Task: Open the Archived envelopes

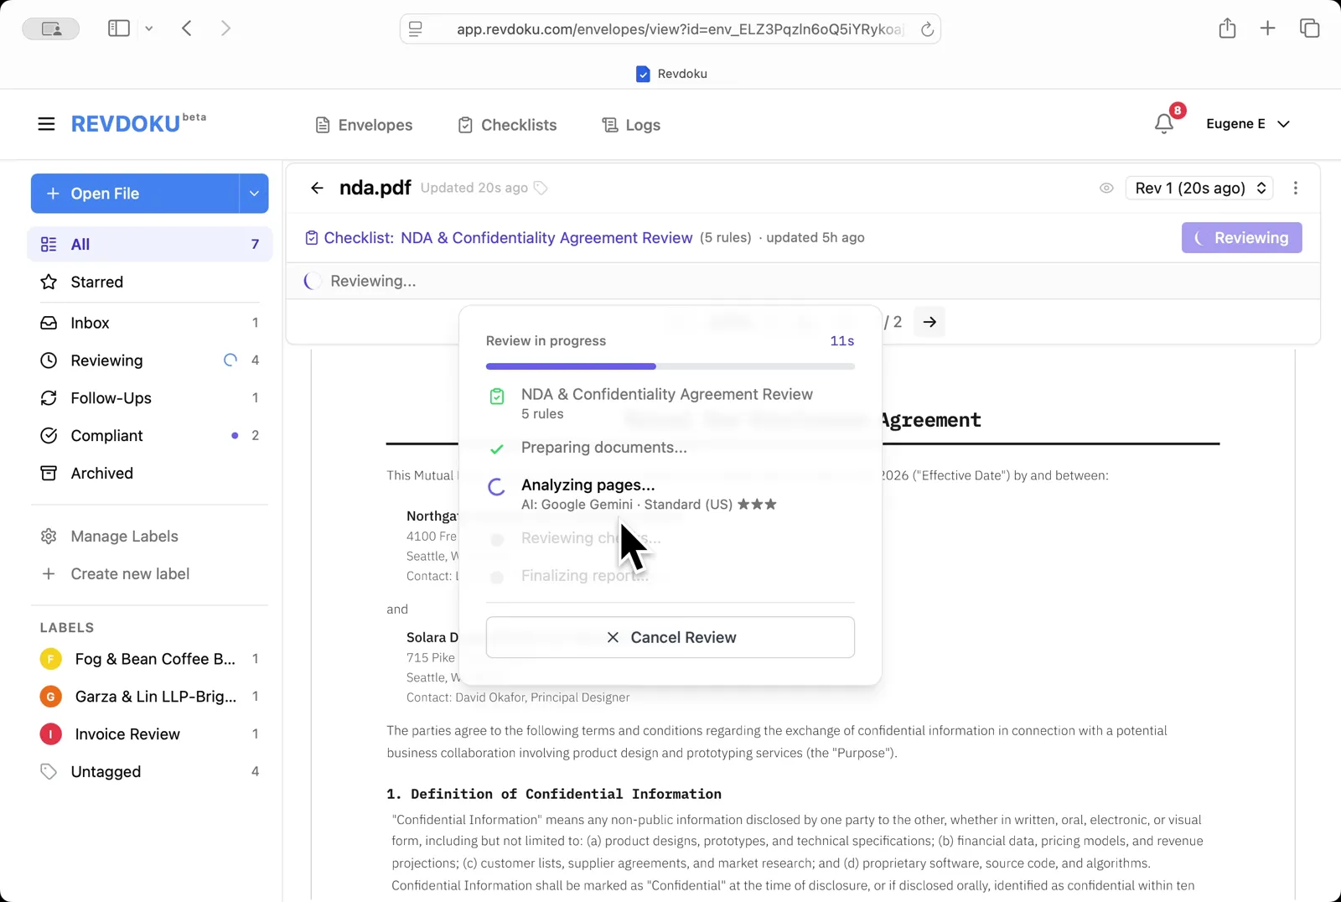Action: [101, 473]
